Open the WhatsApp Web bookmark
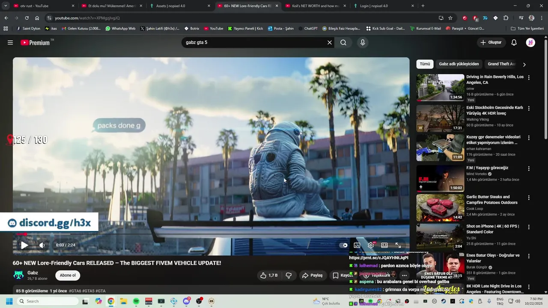Screen dimensions: 548x308 (x=120, y=29)
